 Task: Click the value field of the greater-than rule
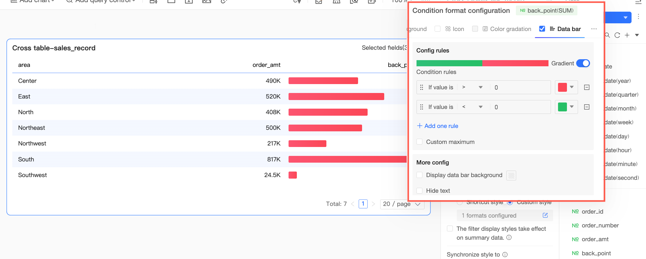pyautogui.click(x=520, y=87)
